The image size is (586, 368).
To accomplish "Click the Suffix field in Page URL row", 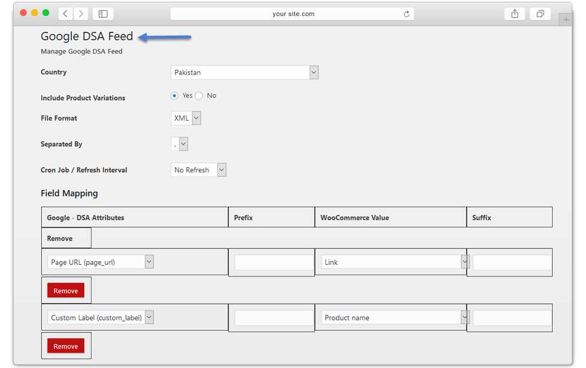I will (x=512, y=263).
